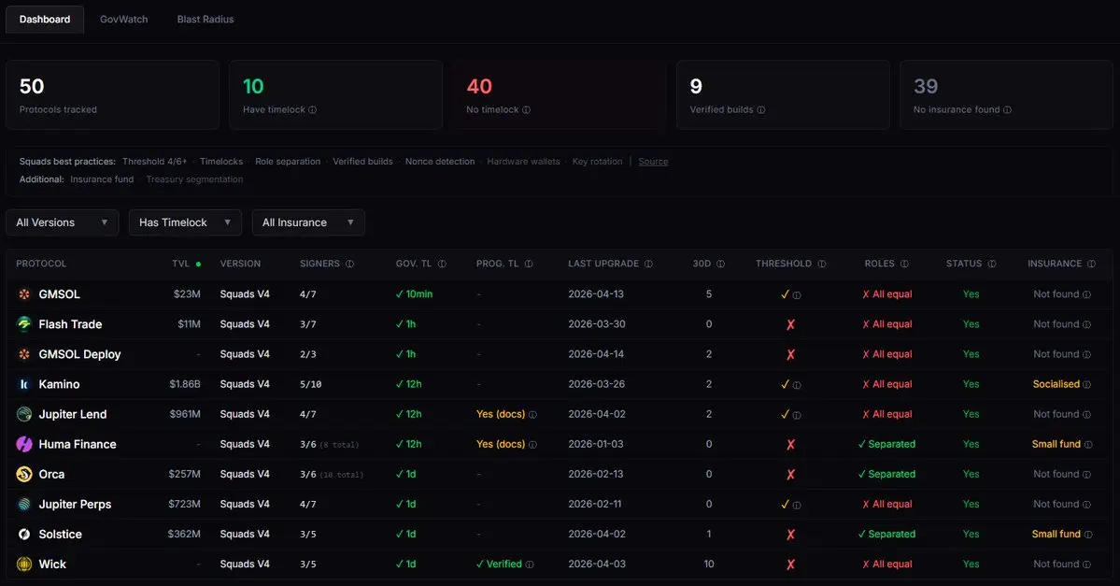Open the Source link
The height and width of the screenshot is (586, 1120).
click(x=654, y=162)
